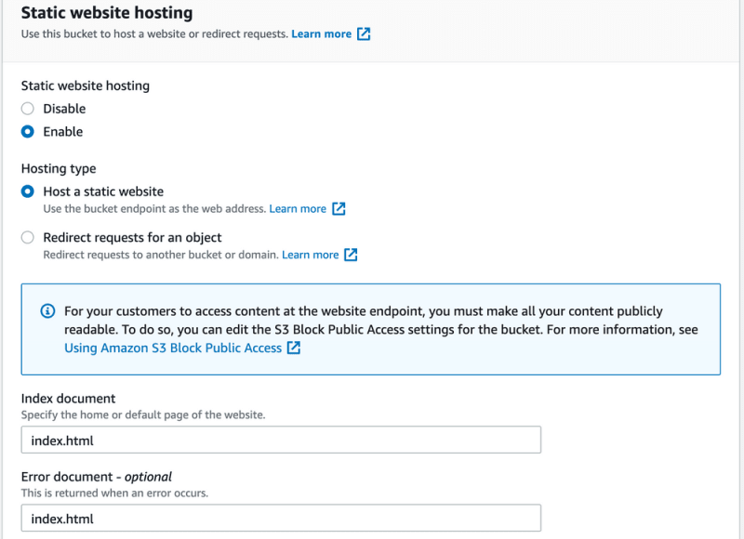This screenshot has width=744, height=539.
Task: Click the info icon in blue notice
Action: [x=47, y=311]
